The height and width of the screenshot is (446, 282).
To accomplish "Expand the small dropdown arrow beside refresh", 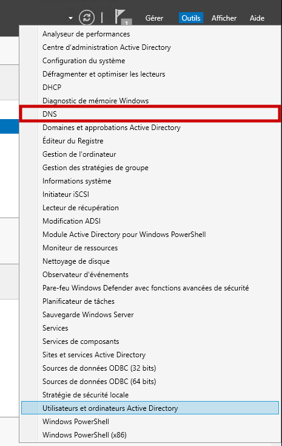I will [x=70, y=18].
